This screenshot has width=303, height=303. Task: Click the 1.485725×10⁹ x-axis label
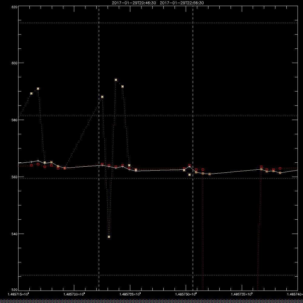[130, 294]
